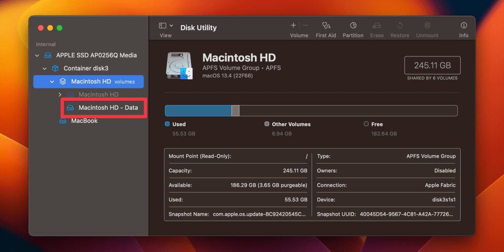
Task: Remove volume using the minus icon
Action: point(305,26)
